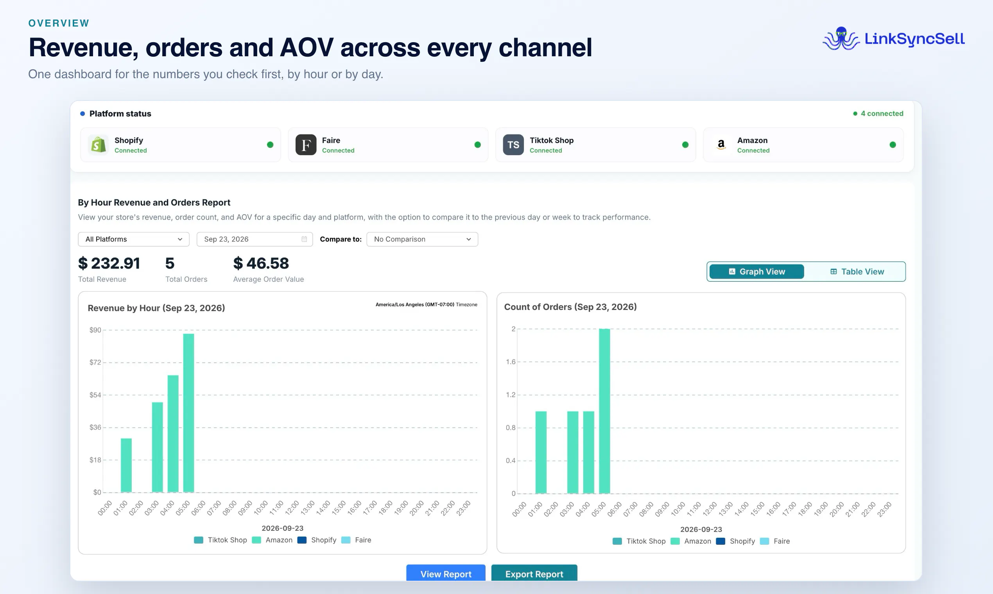Click the blue Platform status bullet

pos(82,114)
